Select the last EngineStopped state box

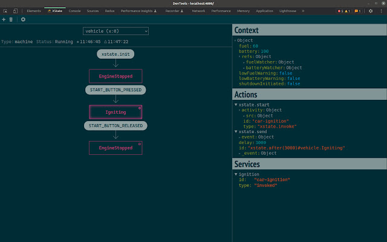click(x=115, y=148)
